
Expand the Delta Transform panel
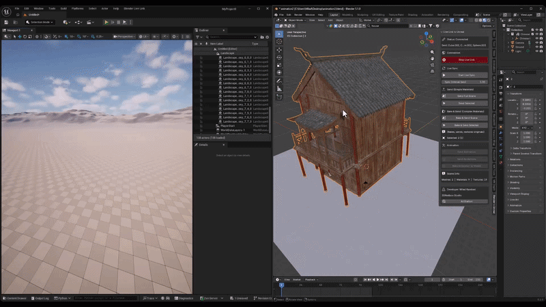521,148
